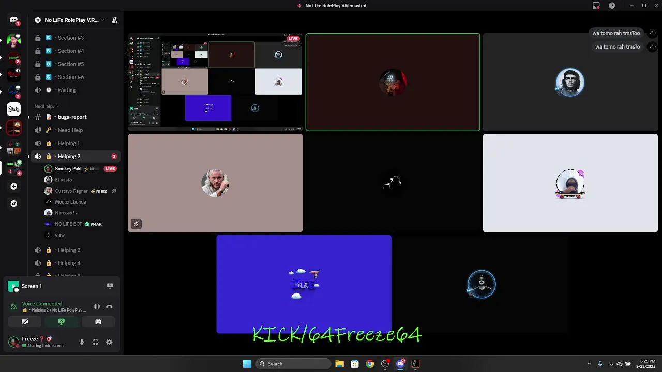This screenshot has height=372, width=662.
Task: Click Smokey Paki LIVE badge in channel list
Action: [x=110, y=169]
